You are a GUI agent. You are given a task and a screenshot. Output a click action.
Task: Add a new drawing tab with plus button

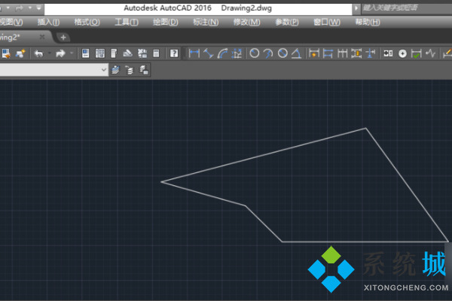[x=63, y=37]
